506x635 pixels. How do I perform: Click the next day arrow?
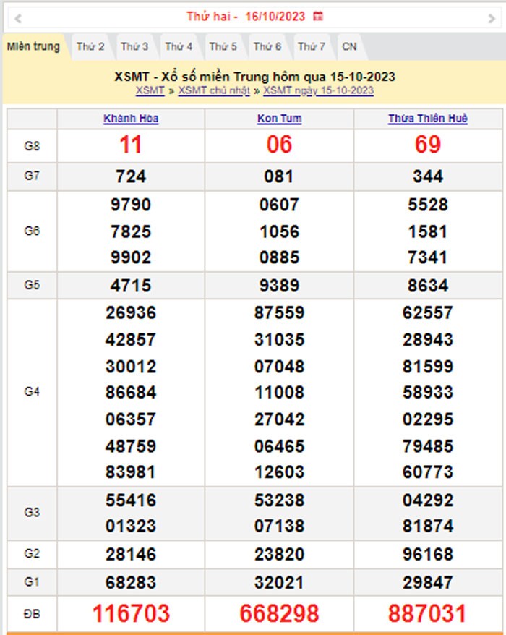[492, 17]
